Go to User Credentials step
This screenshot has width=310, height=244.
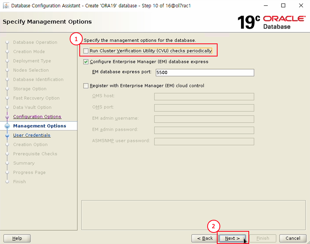coord(32,135)
